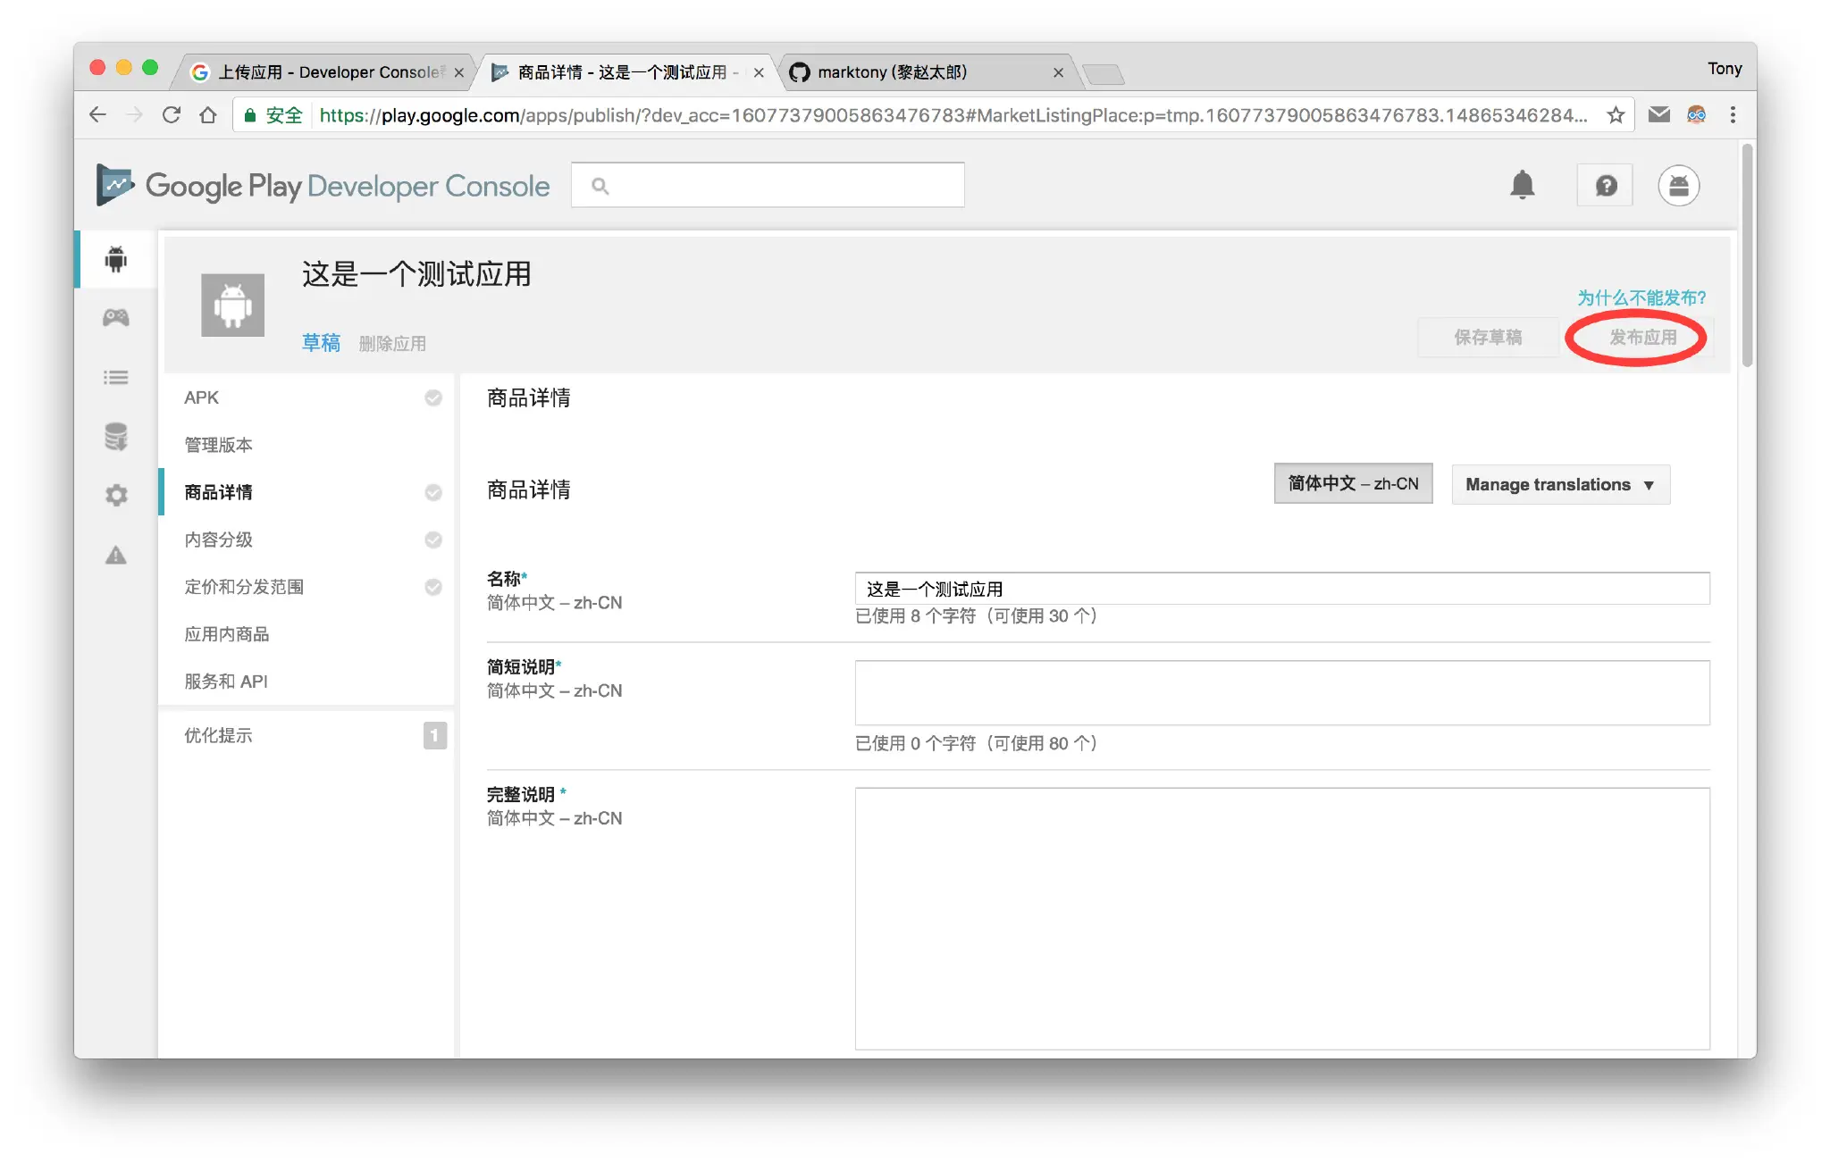1830x1163 pixels.
Task: Click the 定价和分发范围 completion checkmark
Action: pos(433,587)
